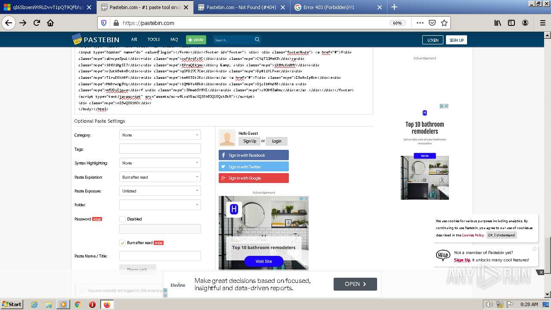Click OPEN on Elevate ad
Screen dimensions: 551x310
click(355, 284)
